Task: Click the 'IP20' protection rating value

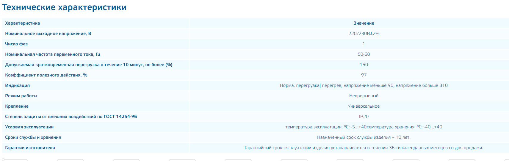Action: pyautogui.click(x=364, y=117)
